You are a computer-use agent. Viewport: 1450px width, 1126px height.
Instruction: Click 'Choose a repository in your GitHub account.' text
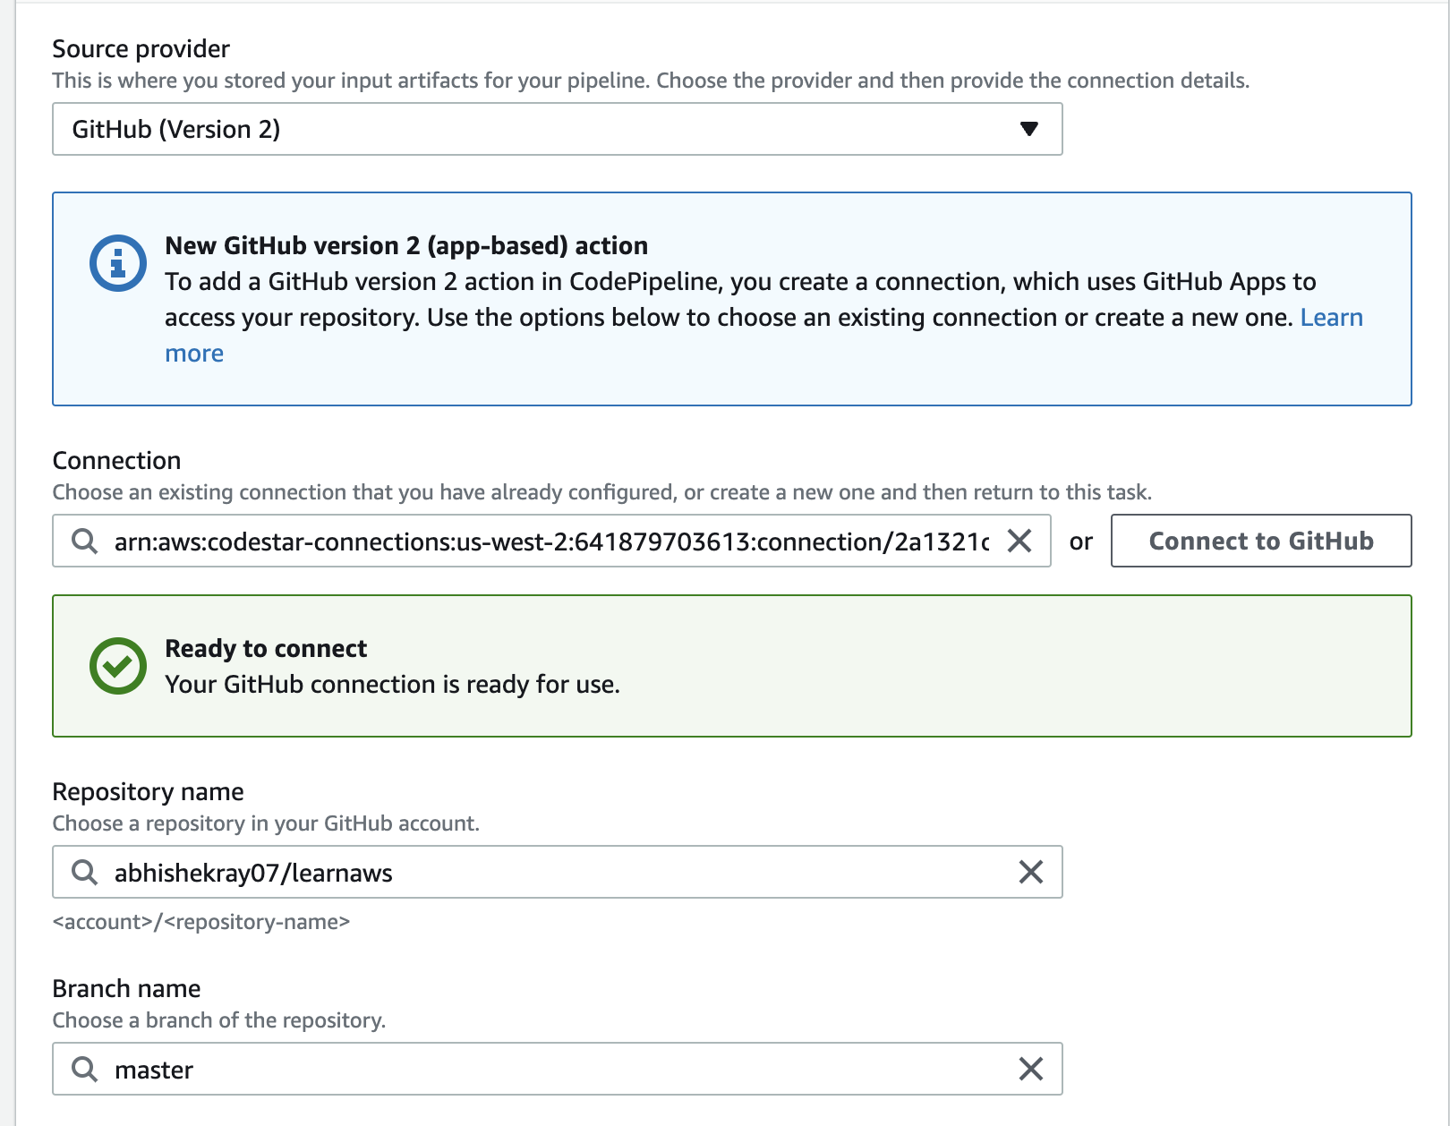266,823
